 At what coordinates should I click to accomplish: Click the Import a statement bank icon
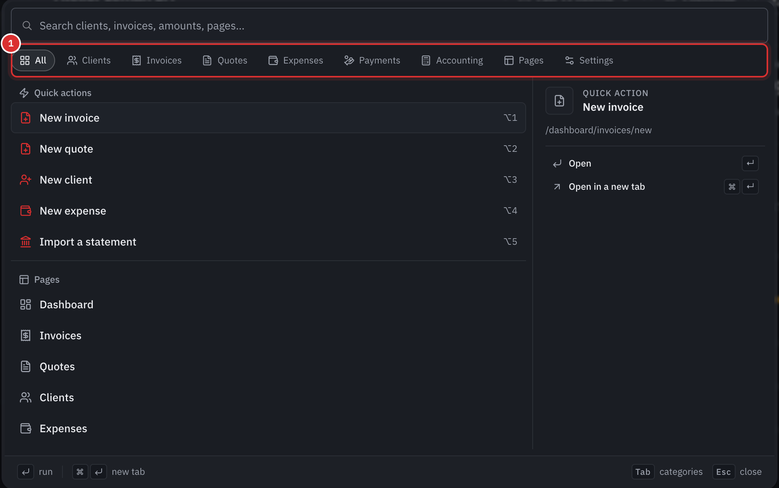point(26,242)
